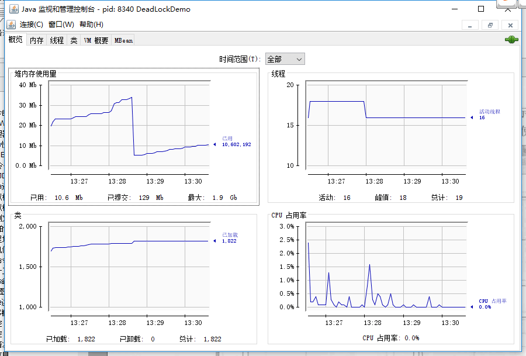Click the 活动线程 legend arrow marker
Image resolution: width=526 pixels, height=356 pixels.
[472, 117]
